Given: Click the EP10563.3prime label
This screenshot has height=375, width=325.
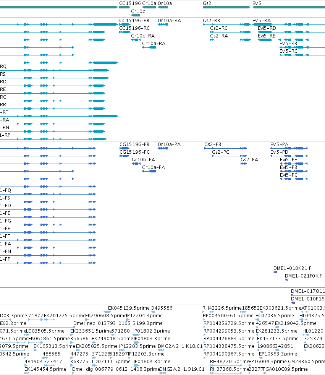Looking at the screenshot, I should tap(278, 354).
